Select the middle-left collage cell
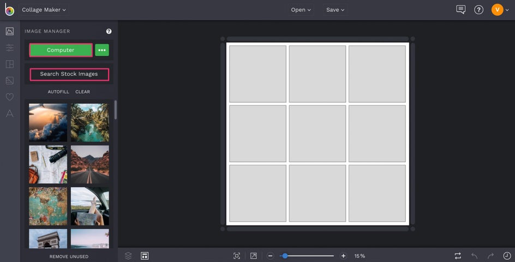515x262 pixels. coord(258,134)
